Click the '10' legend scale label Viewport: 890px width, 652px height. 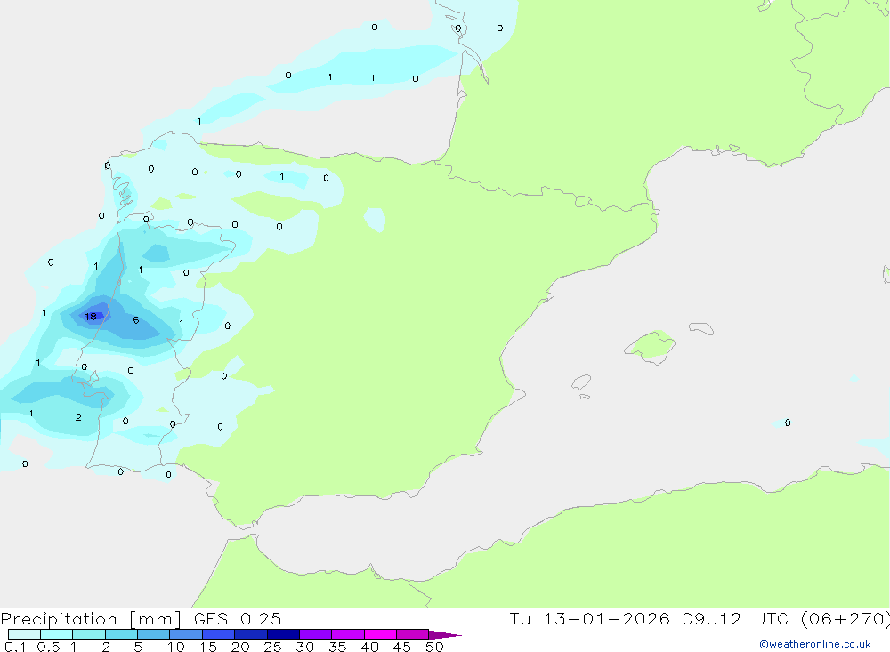tap(176, 647)
